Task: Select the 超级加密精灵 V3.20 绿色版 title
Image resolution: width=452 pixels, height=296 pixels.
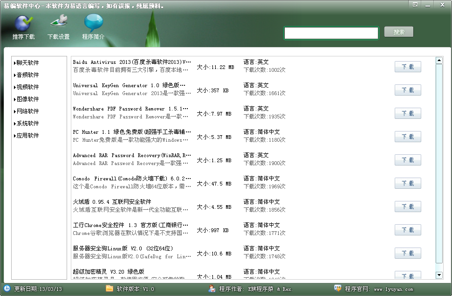Action: 109,272
